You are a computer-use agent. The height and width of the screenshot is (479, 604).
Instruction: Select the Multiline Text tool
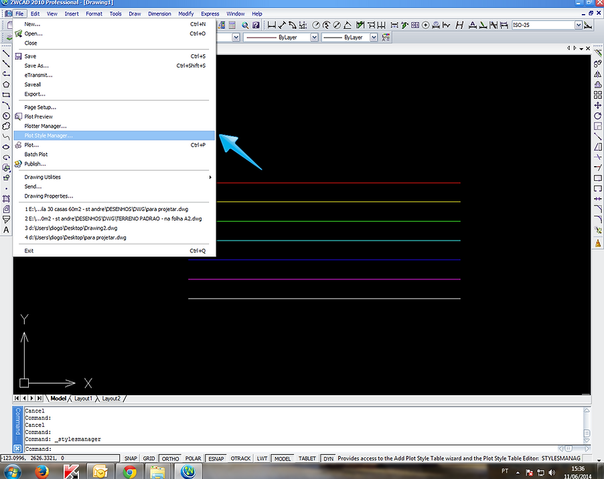[6, 230]
